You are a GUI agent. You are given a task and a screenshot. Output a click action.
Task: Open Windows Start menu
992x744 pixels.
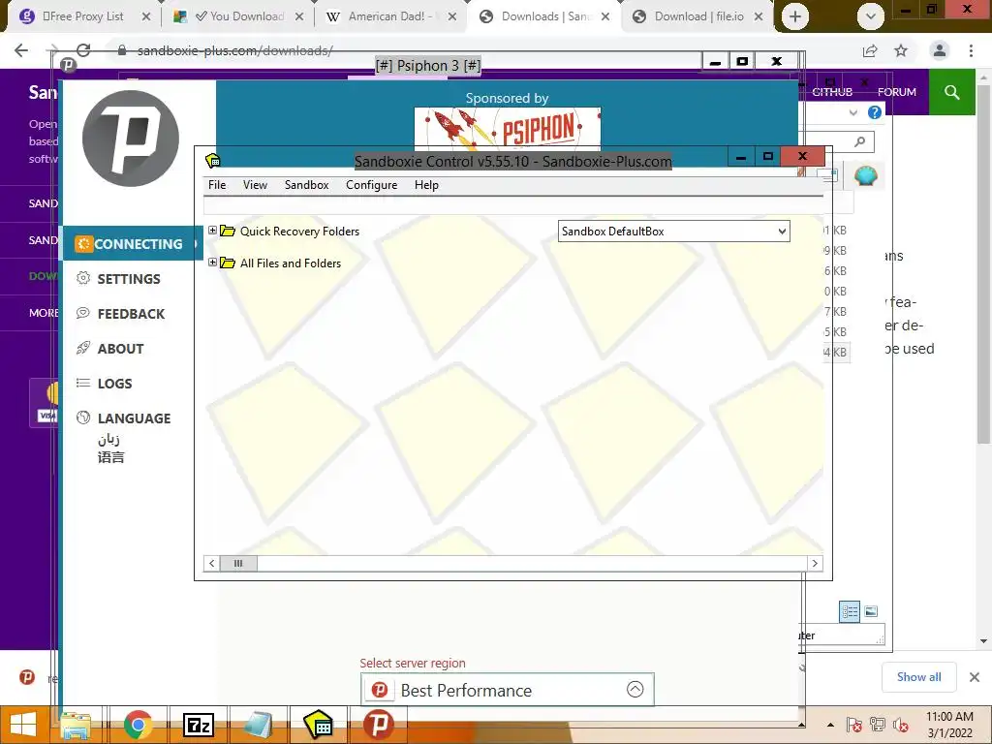coord(23,725)
